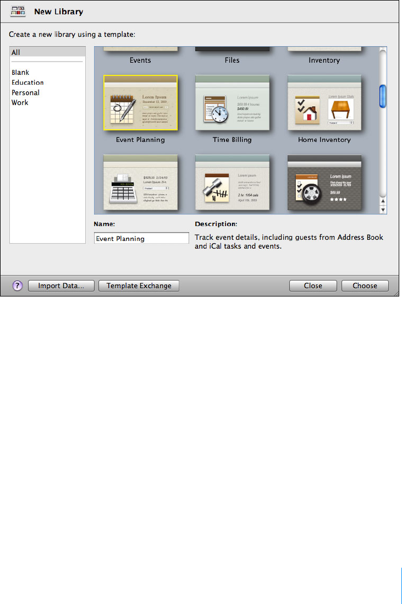This screenshot has height=604, width=402.
Task: Click the Event Planning caption under thumbnail
Action: (x=140, y=140)
